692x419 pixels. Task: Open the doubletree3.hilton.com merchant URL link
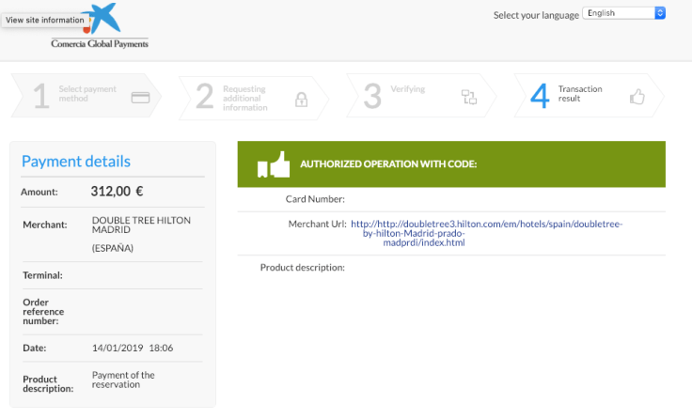(x=486, y=233)
